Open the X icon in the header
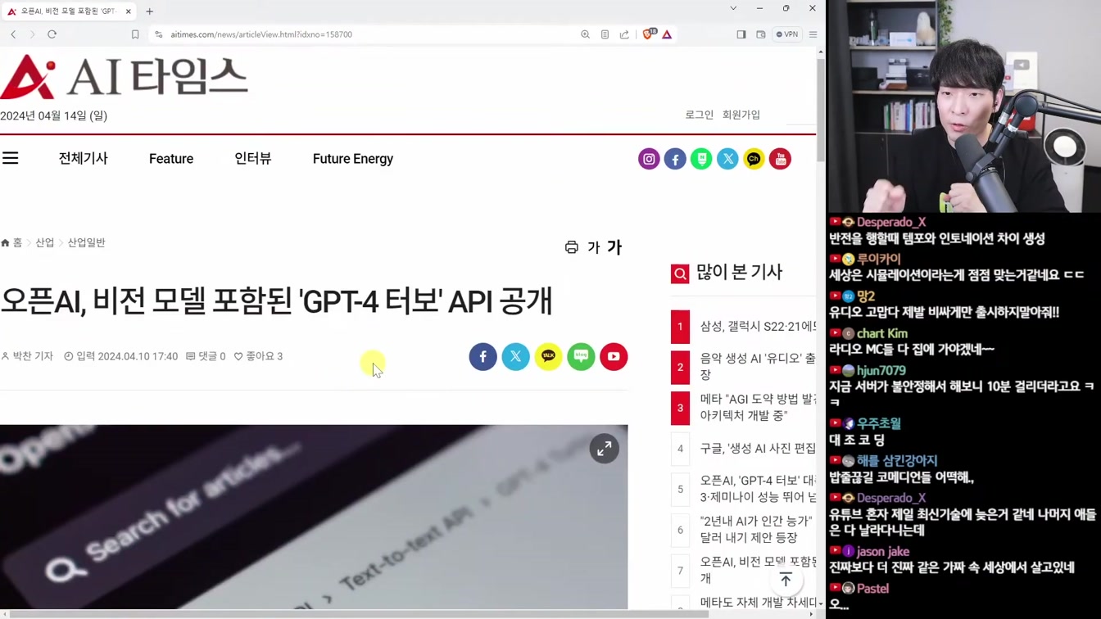The height and width of the screenshot is (619, 1101). [x=727, y=159]
